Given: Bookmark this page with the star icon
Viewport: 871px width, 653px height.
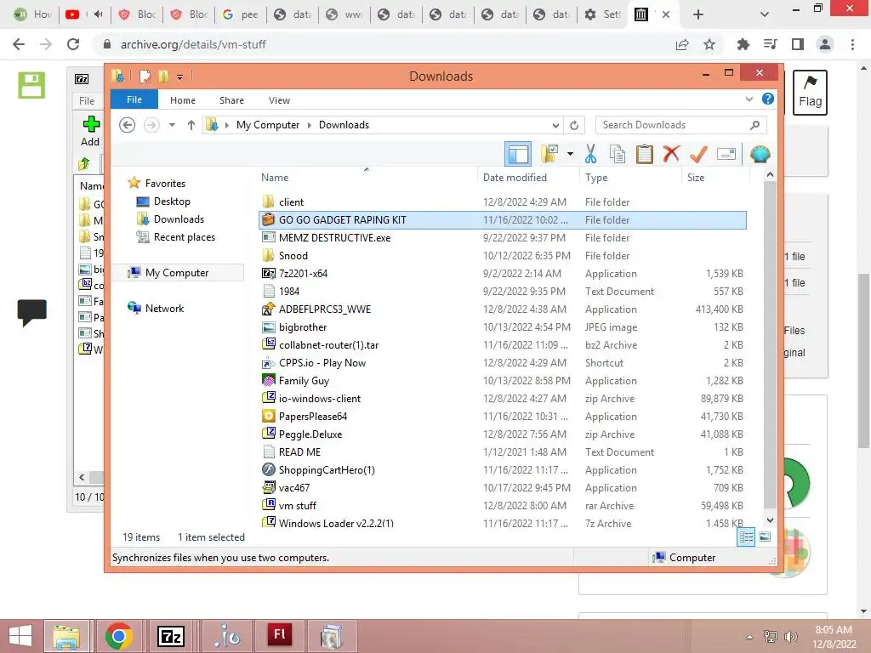Looking at the screenshot, I should [x=709, y=44].
